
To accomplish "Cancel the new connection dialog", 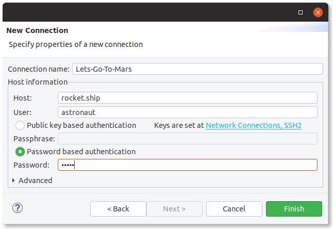I will coord(234,209).
